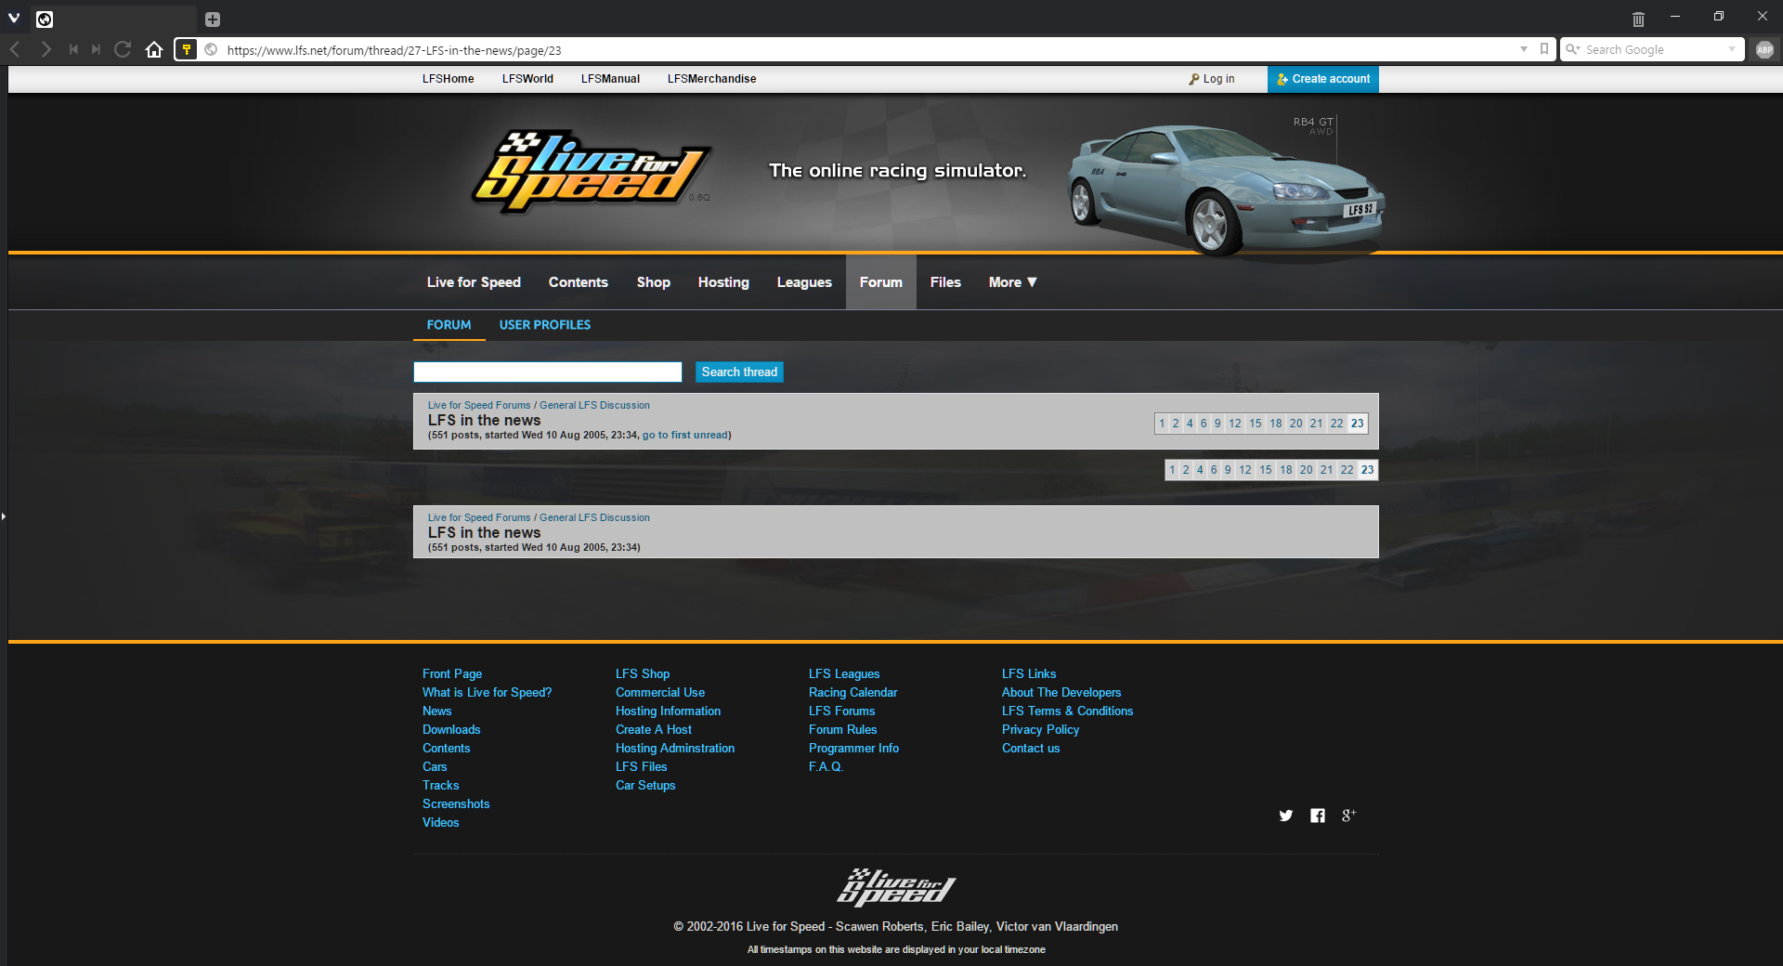Open Live for Speed Facebook page

click(1318, 816)
